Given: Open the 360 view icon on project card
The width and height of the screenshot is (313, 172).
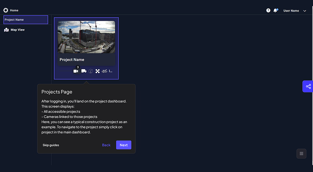Looking at the screenshot, I should [x=104, y=71].
